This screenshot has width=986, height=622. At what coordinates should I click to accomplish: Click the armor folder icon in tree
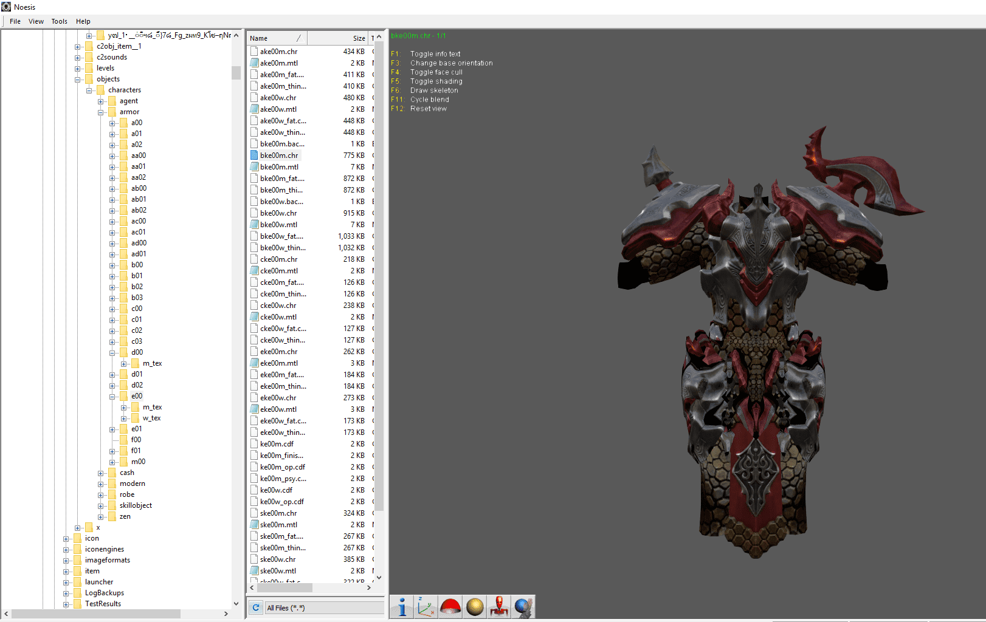coord(112,112)
